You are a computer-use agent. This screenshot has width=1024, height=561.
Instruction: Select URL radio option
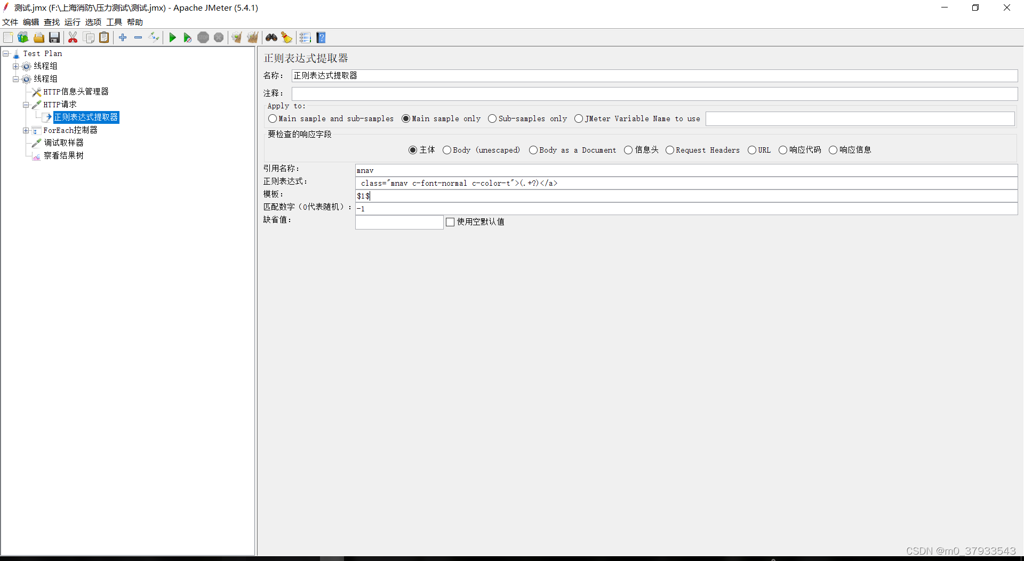[x=752, y=150]
